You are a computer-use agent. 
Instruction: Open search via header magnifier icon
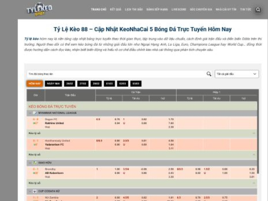click(x=258, y=9)
